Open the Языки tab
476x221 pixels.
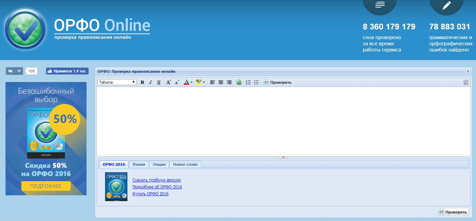[x=139, y=164]
